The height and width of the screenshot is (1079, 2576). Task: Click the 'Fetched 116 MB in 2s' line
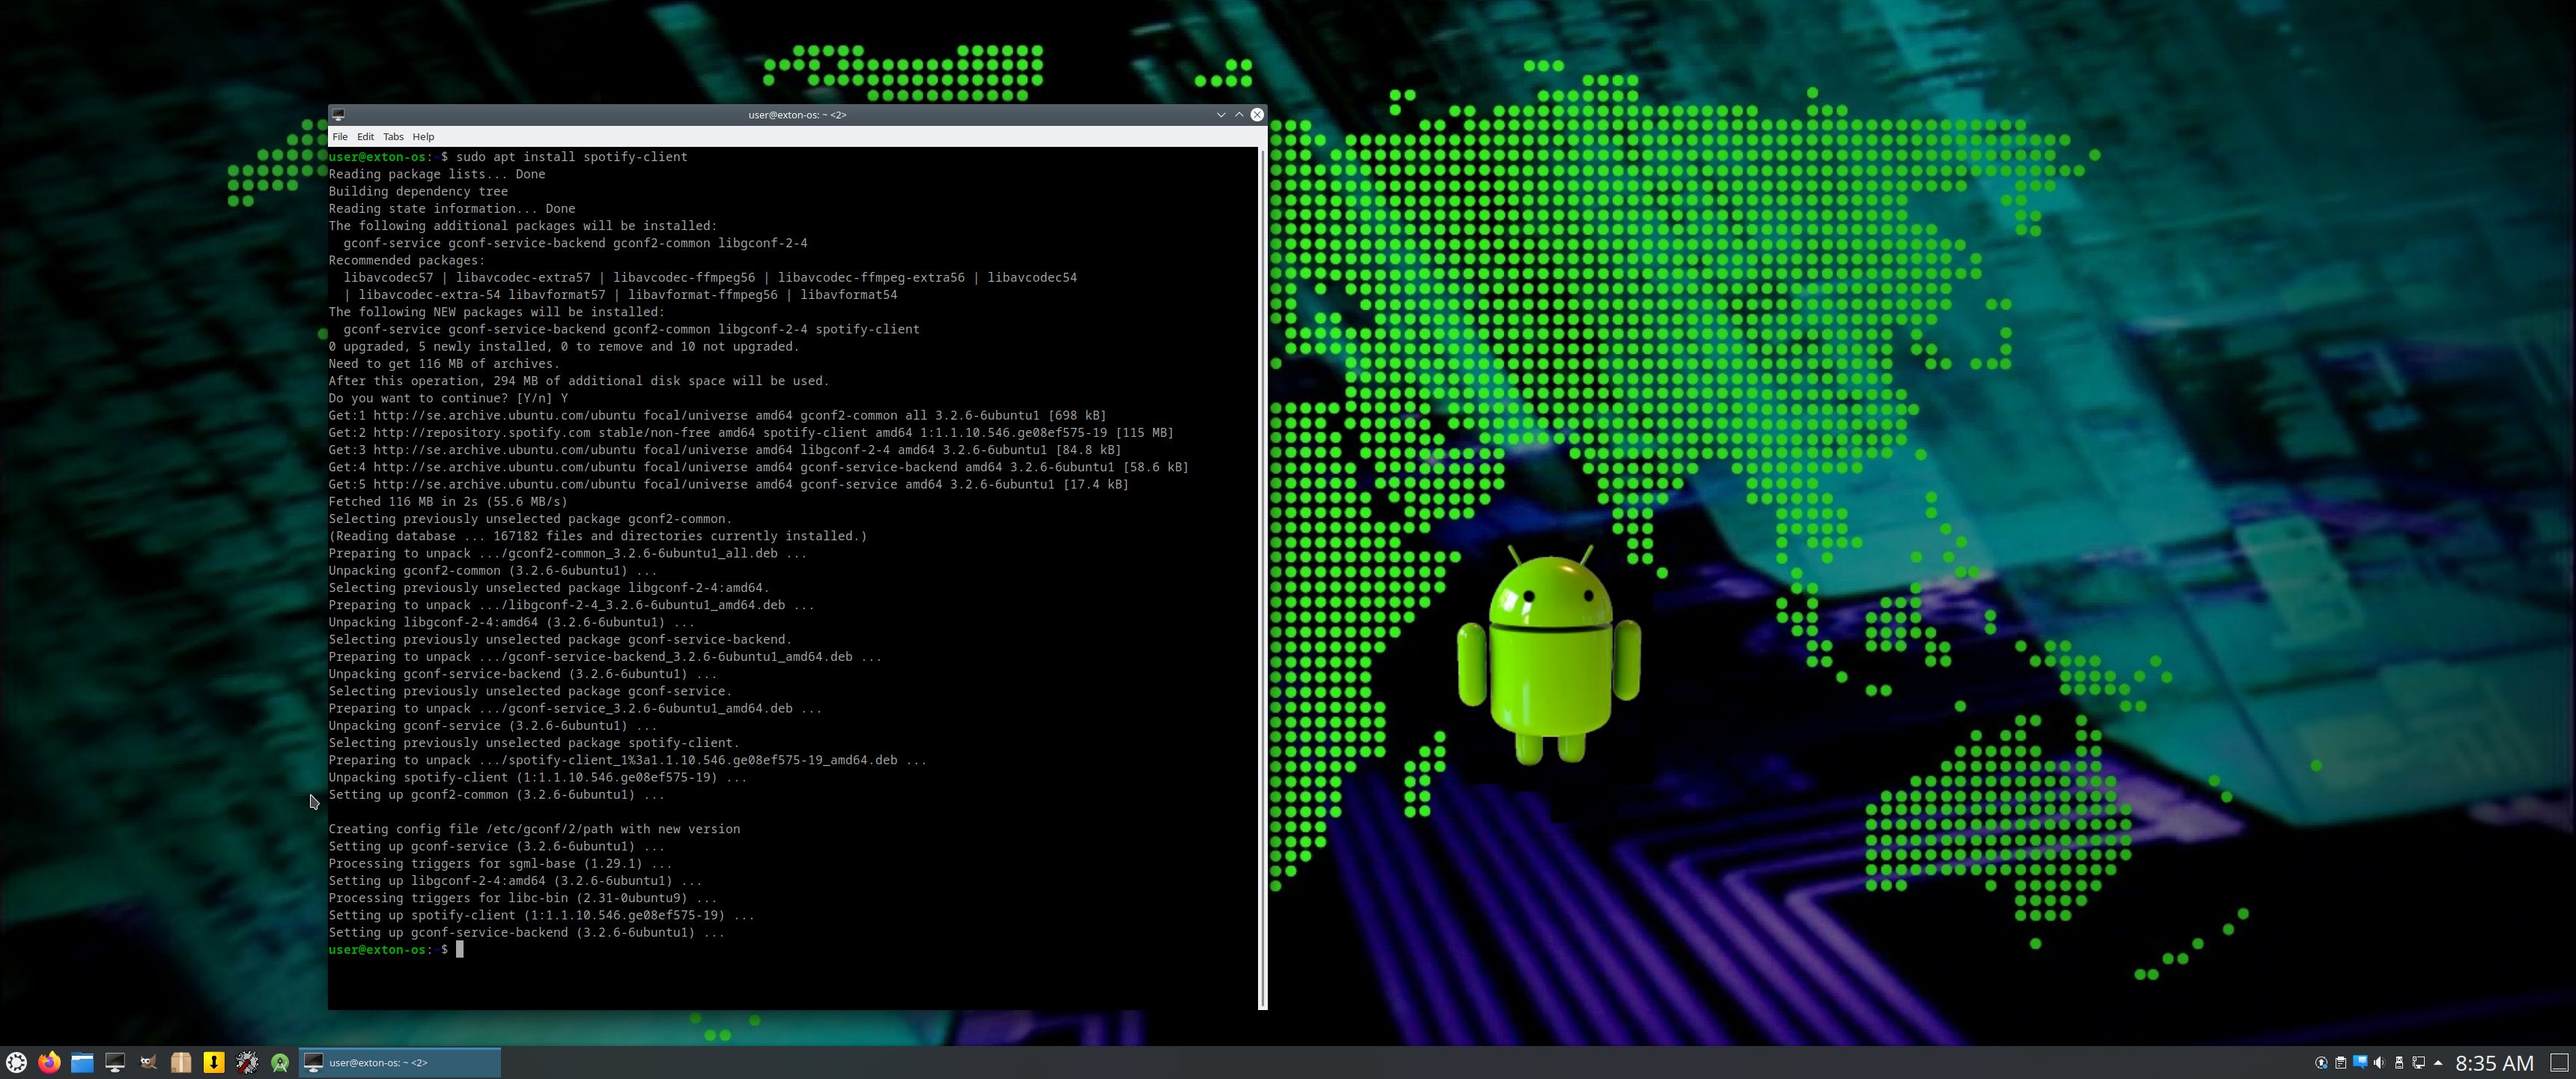[448, 501]
